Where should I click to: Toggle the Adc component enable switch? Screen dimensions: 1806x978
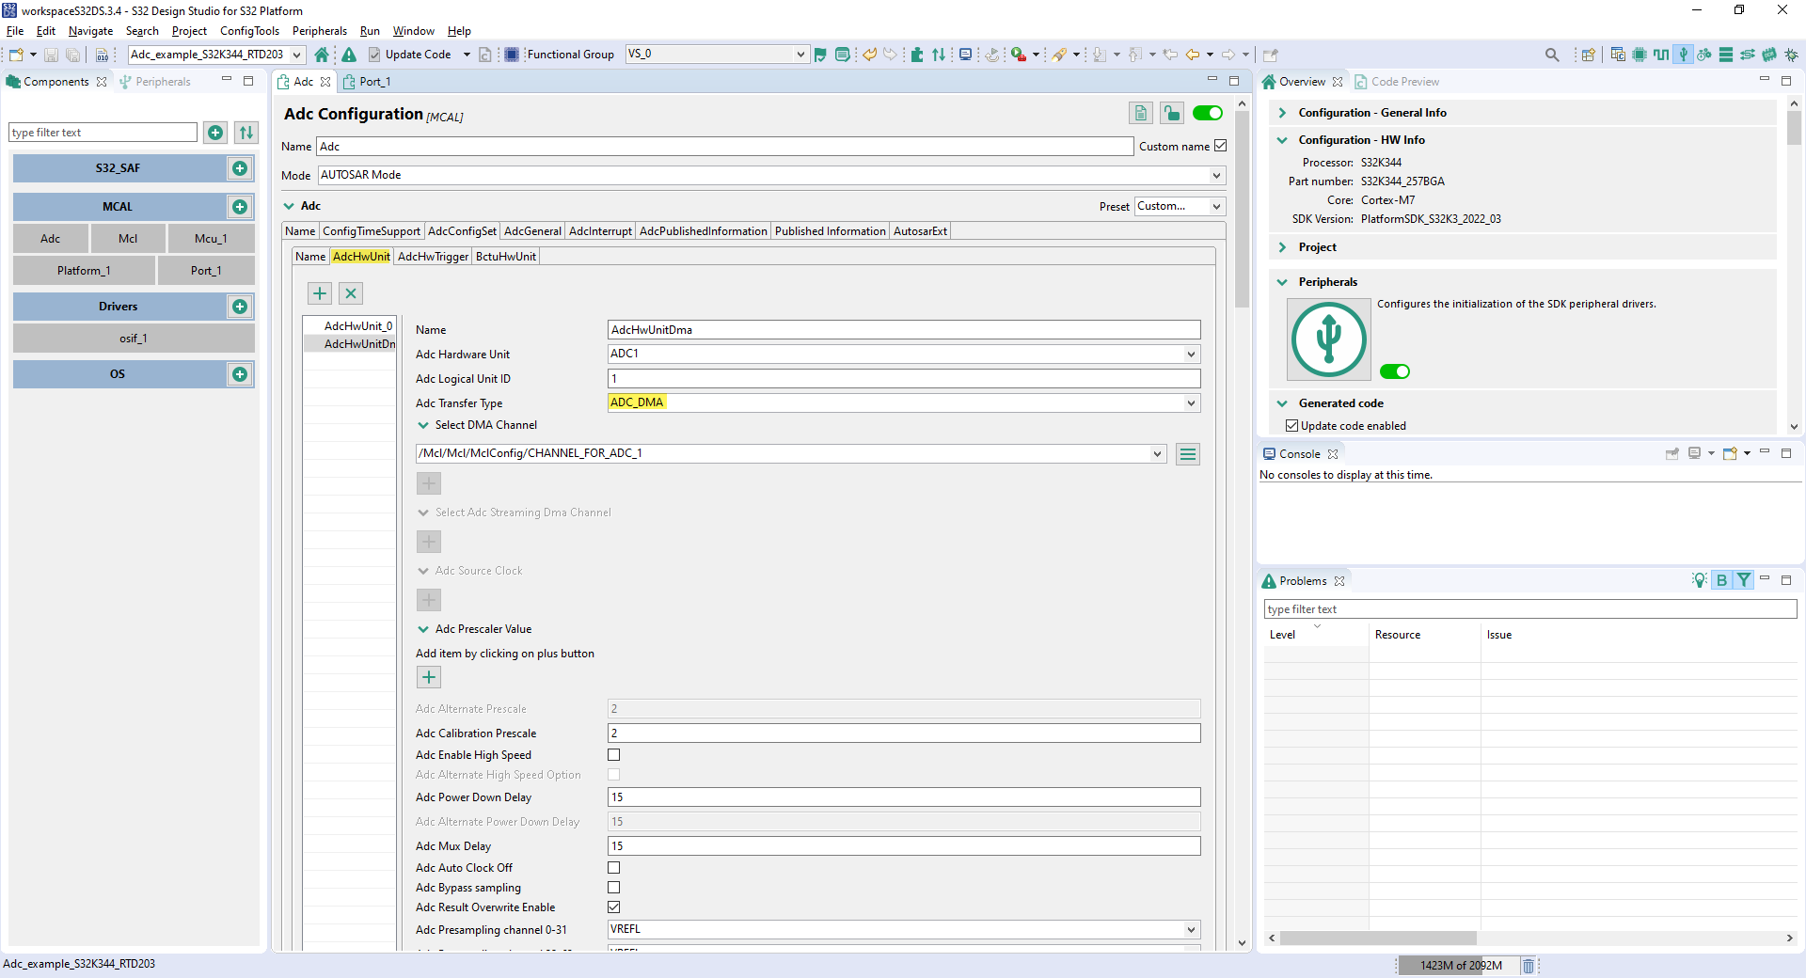point(1208,114)
